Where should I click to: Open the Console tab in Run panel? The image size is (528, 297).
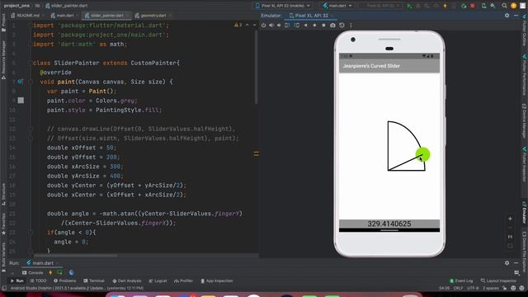33,272
